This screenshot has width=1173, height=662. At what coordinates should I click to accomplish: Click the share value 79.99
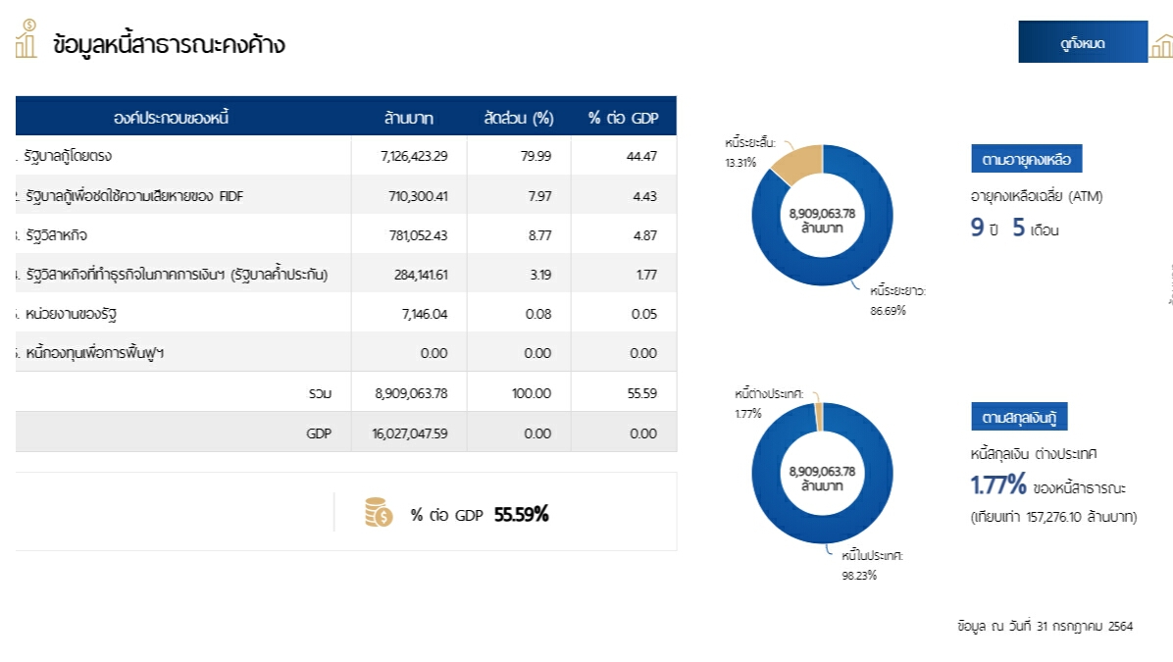pyautogui.click(x=535, y=156)
